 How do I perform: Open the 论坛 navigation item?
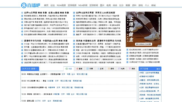coord(53,5)
